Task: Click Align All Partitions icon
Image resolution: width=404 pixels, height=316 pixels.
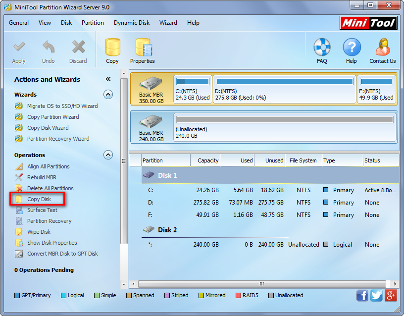Action: pos(19,166)
